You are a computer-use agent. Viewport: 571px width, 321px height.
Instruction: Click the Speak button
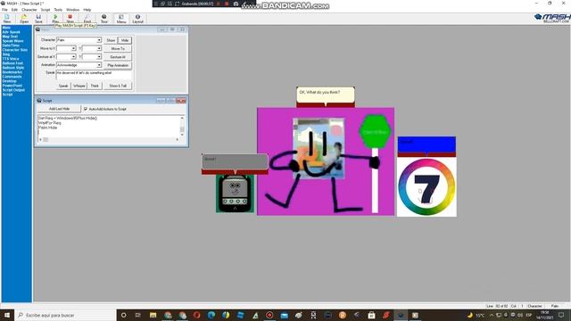[63, 86]
